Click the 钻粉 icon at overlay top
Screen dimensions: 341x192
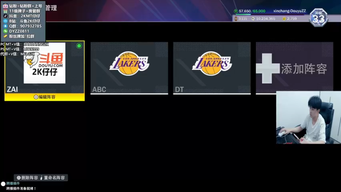tap(6, 6)
